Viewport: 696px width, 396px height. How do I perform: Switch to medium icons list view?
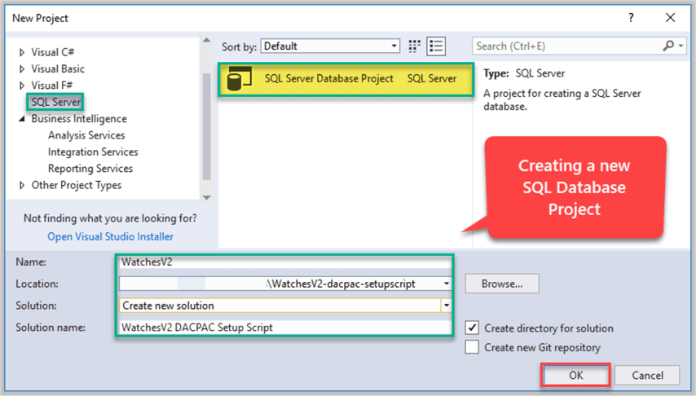(x=436, y=46)
